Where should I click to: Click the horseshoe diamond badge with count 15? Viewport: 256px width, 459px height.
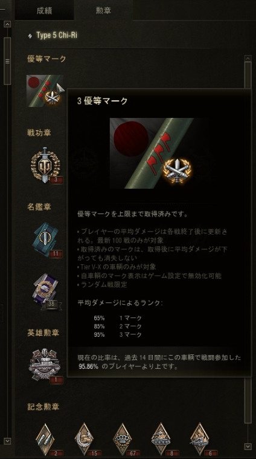point(85,440)
